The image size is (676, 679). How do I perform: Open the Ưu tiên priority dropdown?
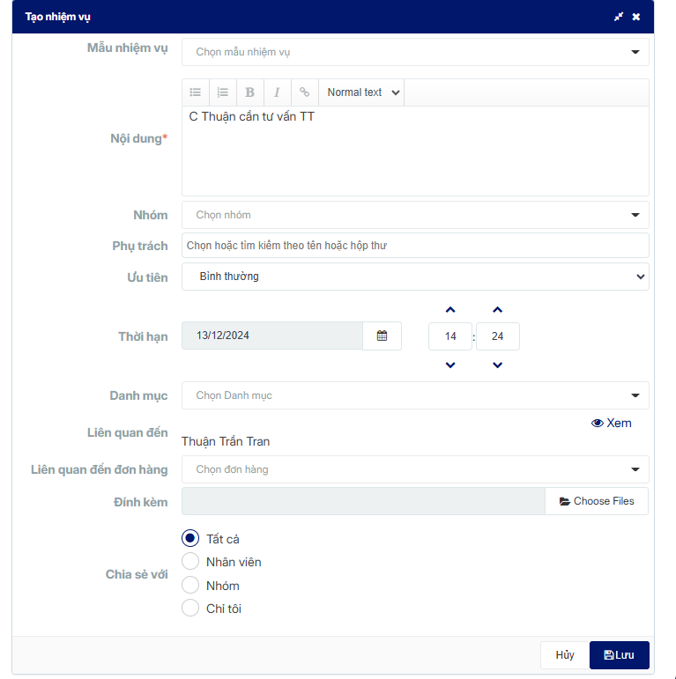coord(415,277)
